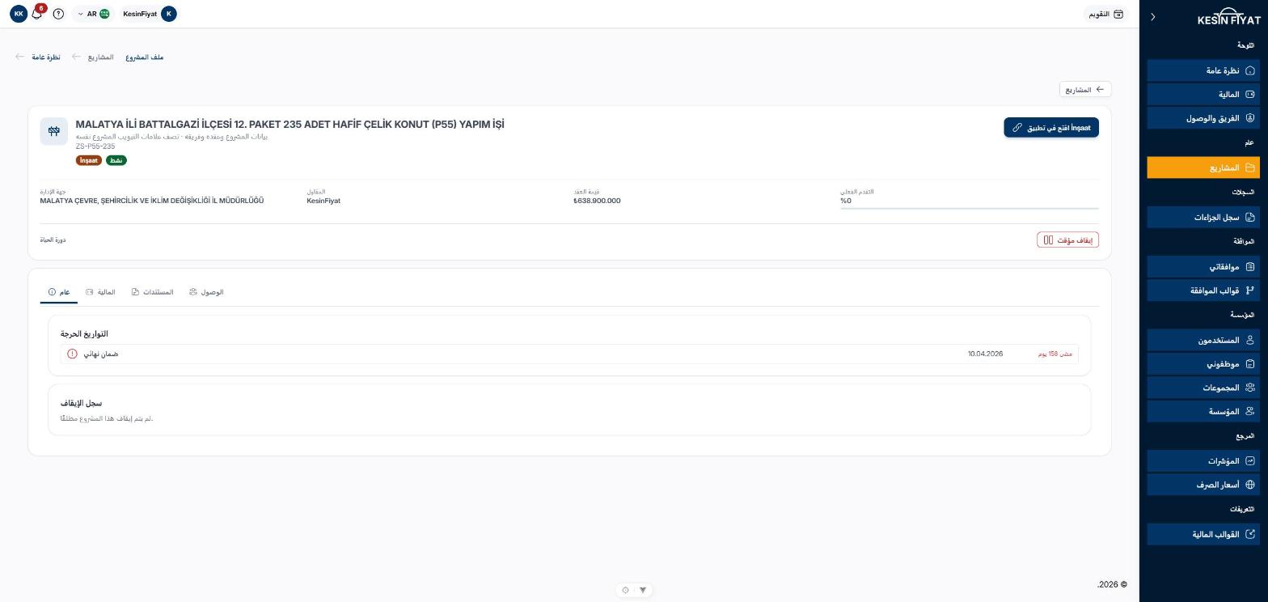Open المؤشرات in the sidebar
This screenshot has height=602, width=1268.
tap(1203, 460)
